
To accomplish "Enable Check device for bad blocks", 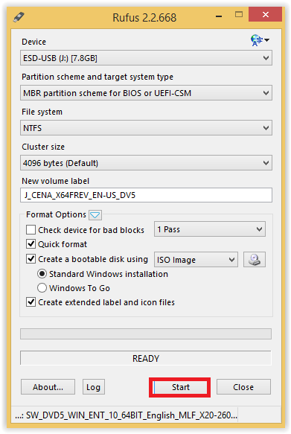I will point(31,230).
